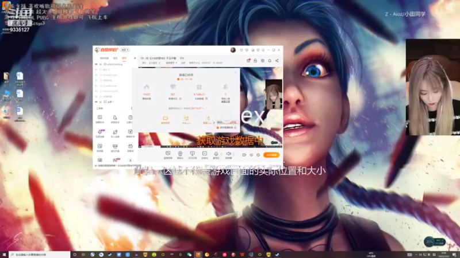Click the record icon left of the eye

[x=244, y=155]
